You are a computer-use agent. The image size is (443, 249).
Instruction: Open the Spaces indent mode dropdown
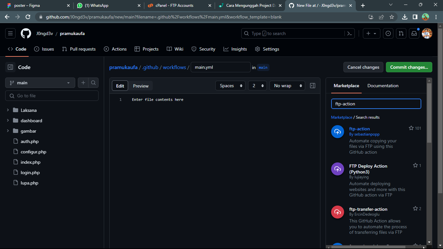pyautogui.click(x=231, y=86)
